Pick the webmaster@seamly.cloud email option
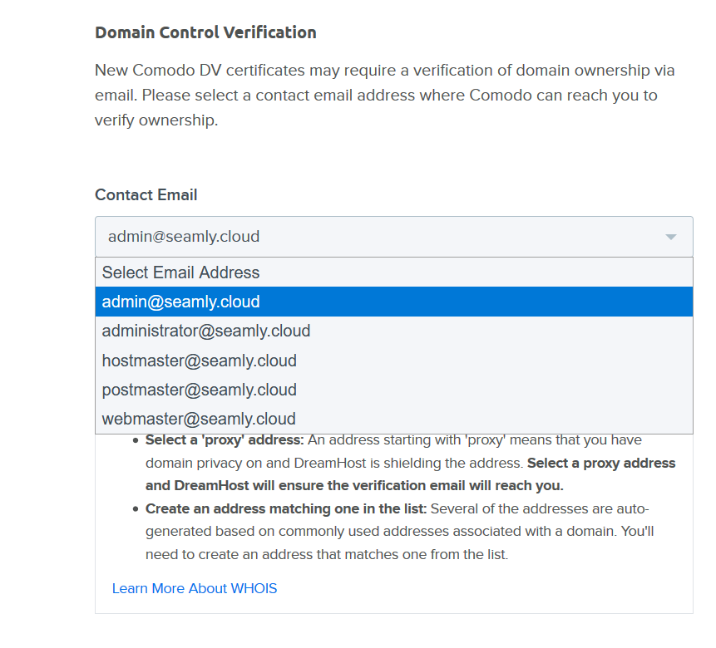The height and width of the screenshot is (648, 716). pos(198,419)
